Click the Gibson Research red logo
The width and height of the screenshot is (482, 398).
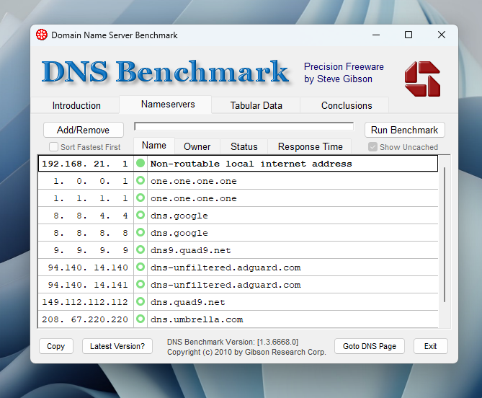click(422, 79)
